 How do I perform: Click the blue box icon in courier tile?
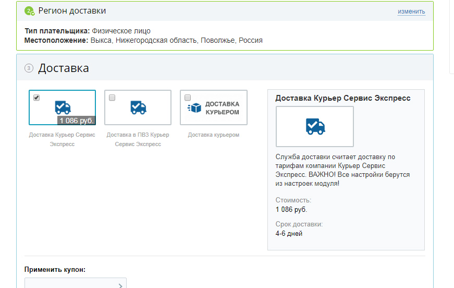pyautogui.click(x=194, y=107)
